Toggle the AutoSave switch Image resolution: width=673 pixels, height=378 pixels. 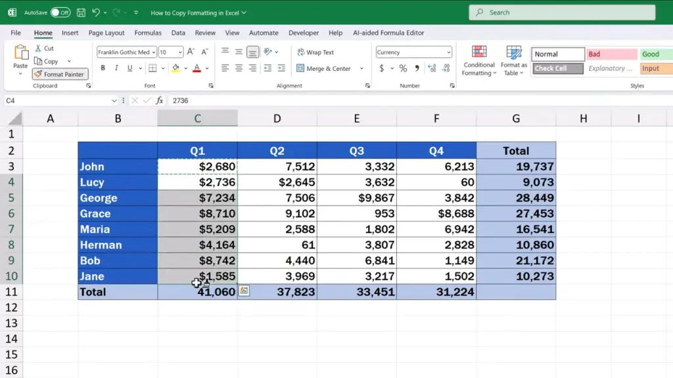[60, 12]
